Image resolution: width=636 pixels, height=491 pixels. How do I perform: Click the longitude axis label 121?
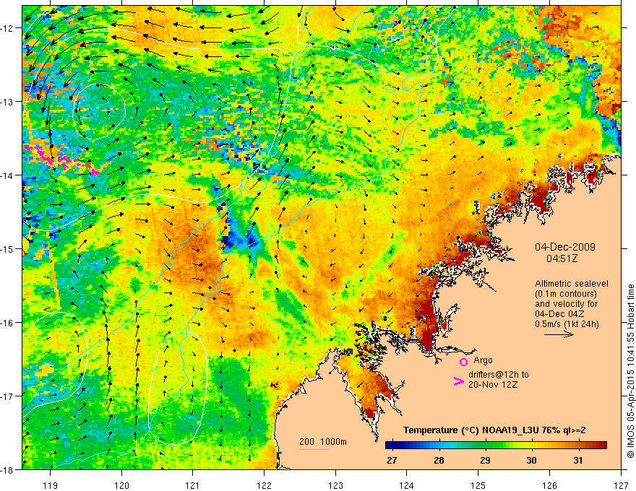tap(193, 485)
